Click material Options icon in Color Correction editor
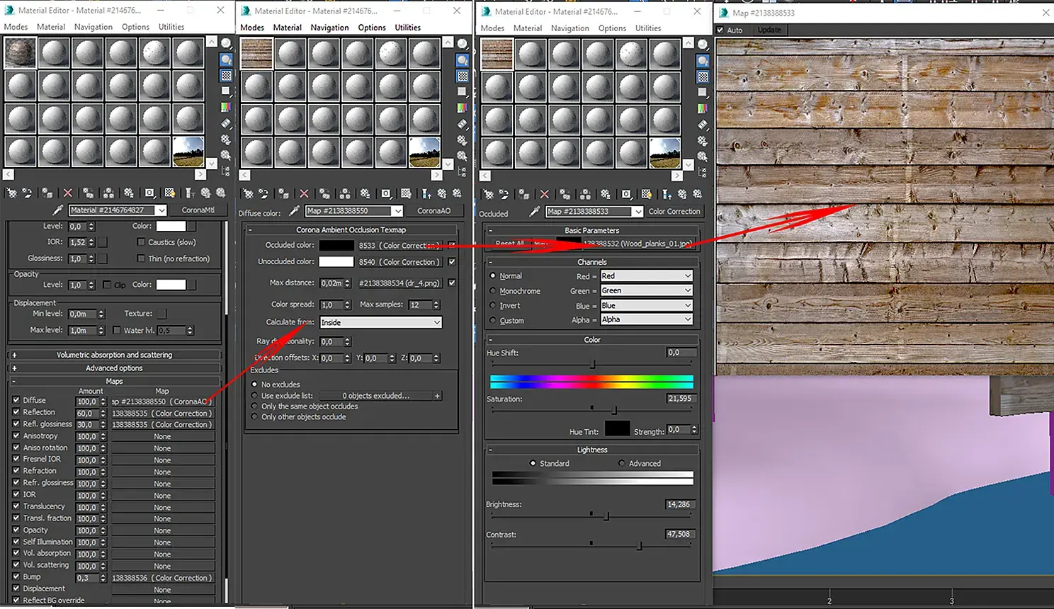 pos(702,141)
